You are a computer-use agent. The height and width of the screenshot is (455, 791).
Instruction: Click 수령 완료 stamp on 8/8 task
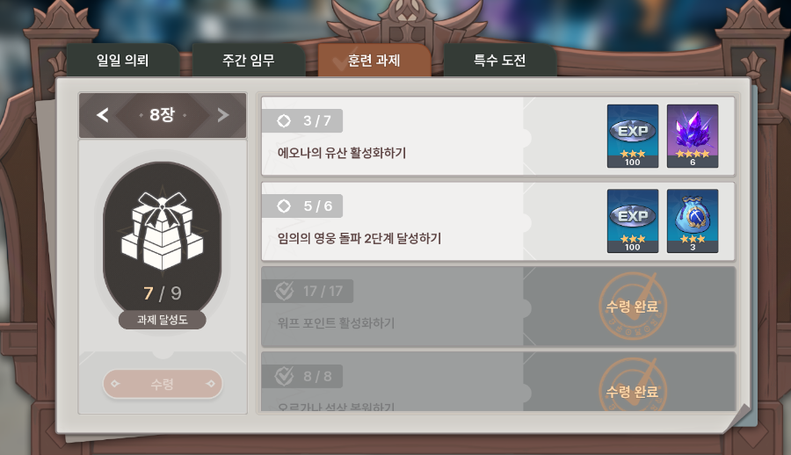coord(633,386)
